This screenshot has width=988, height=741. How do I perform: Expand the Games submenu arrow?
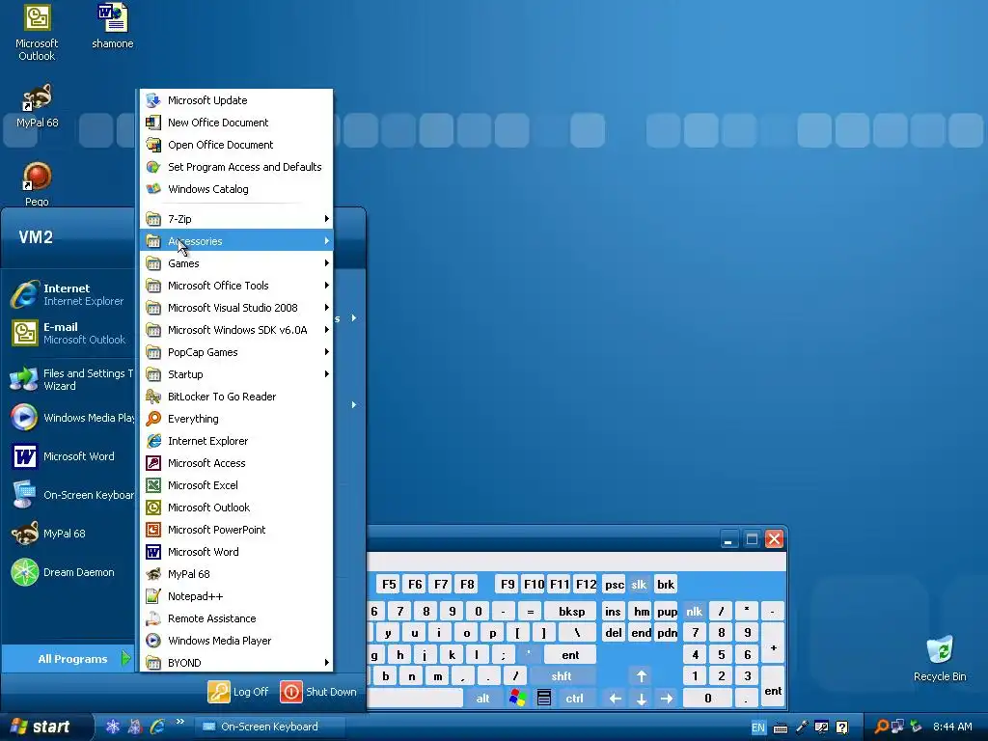326,263
